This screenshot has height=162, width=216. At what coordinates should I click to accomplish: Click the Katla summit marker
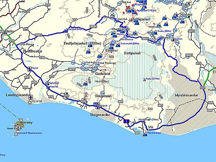(144, 79)
